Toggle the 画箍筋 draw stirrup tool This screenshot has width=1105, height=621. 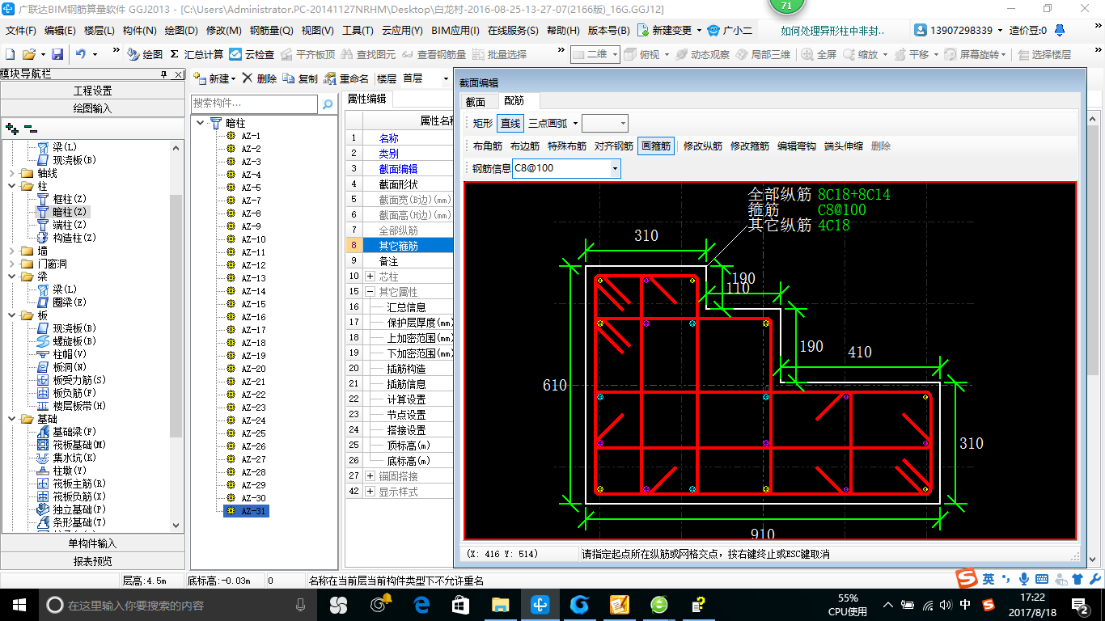coord(655,146)
